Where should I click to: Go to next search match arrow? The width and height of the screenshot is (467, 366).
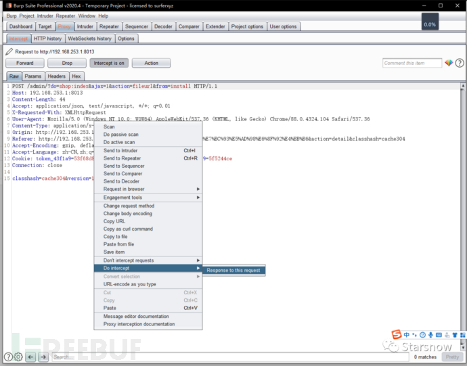click(x=43, y=357)
